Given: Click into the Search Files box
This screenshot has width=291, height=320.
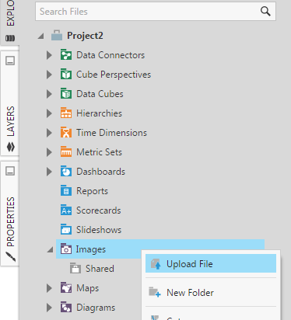Looking at the screenshot, I should click(x=148, y=12).
